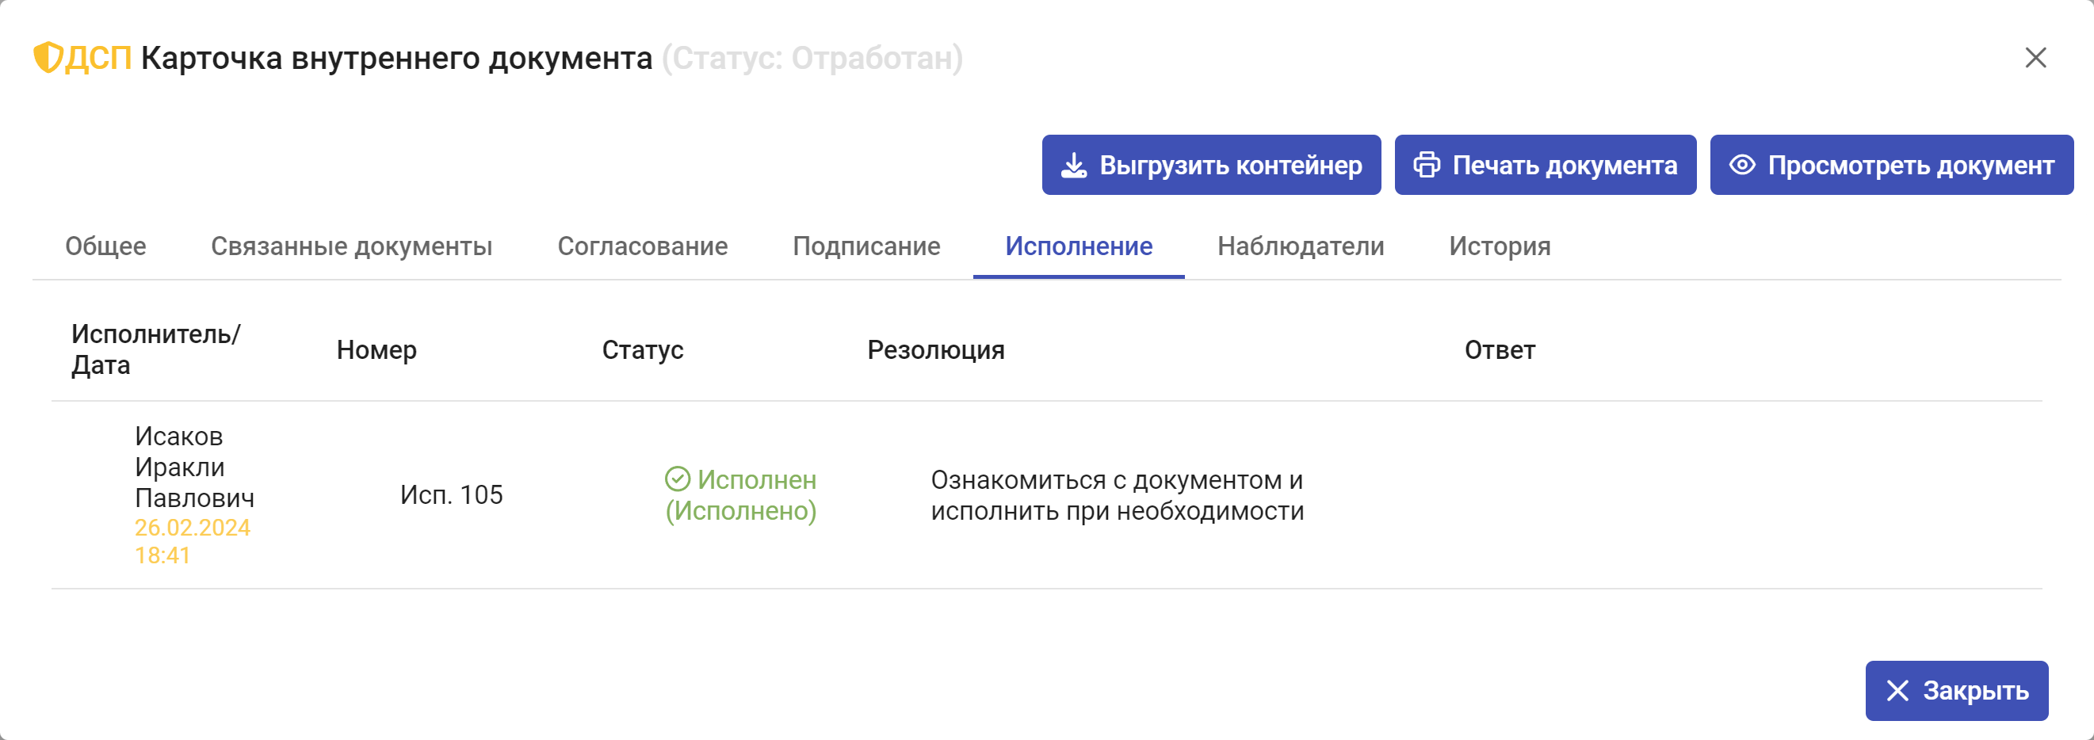Open the Согласование tab
Viewport: 2094px width, 740px height.
pos(642,246)
